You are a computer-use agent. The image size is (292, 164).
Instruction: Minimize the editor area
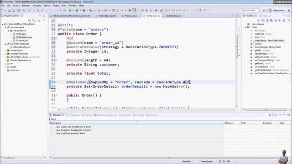pyautogui.click(x=233, y=15)
